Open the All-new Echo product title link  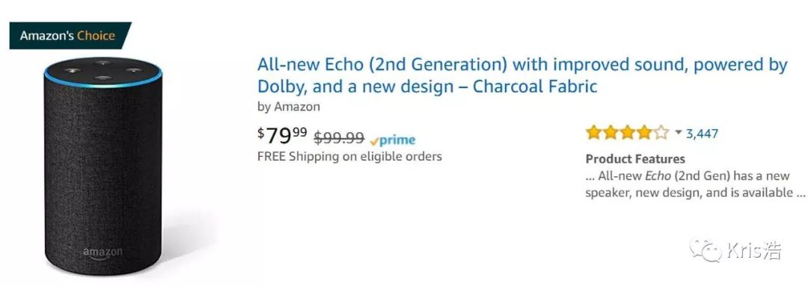[x=522, y=75]
